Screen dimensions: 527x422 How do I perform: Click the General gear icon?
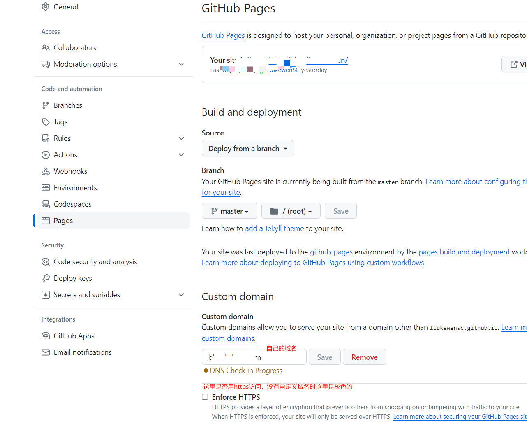(46, 7)
